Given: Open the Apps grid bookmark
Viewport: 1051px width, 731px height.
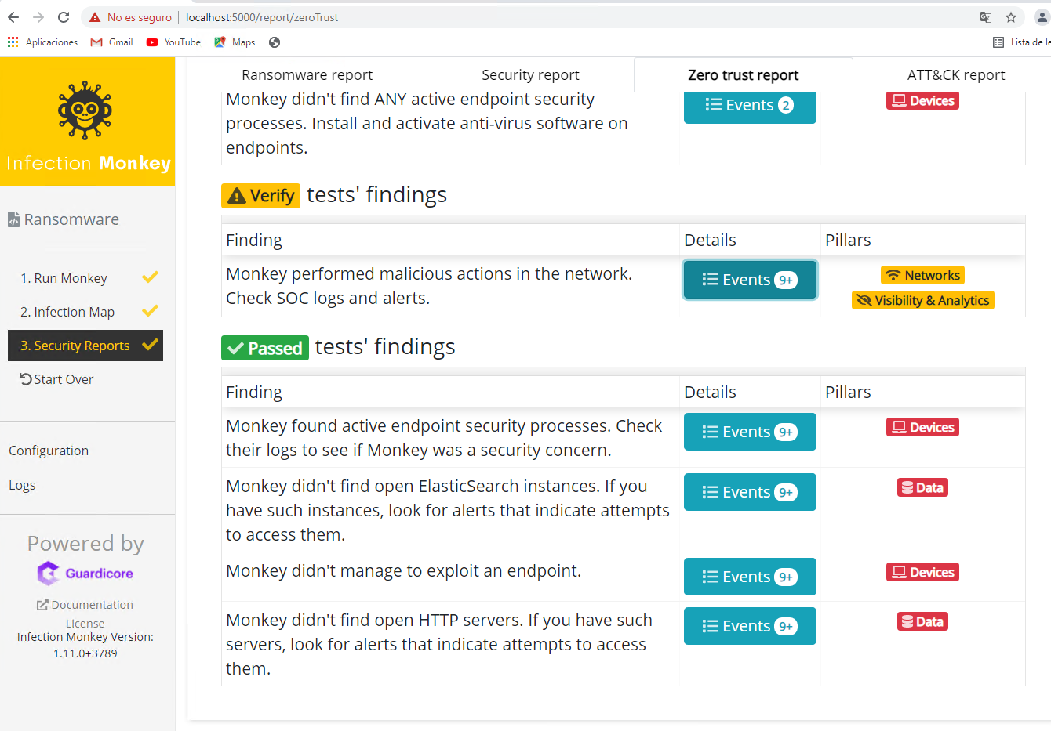Looking at the screenshot, I should coord(43,42).
